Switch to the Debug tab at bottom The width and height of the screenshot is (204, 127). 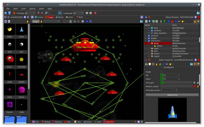(46, 122)
